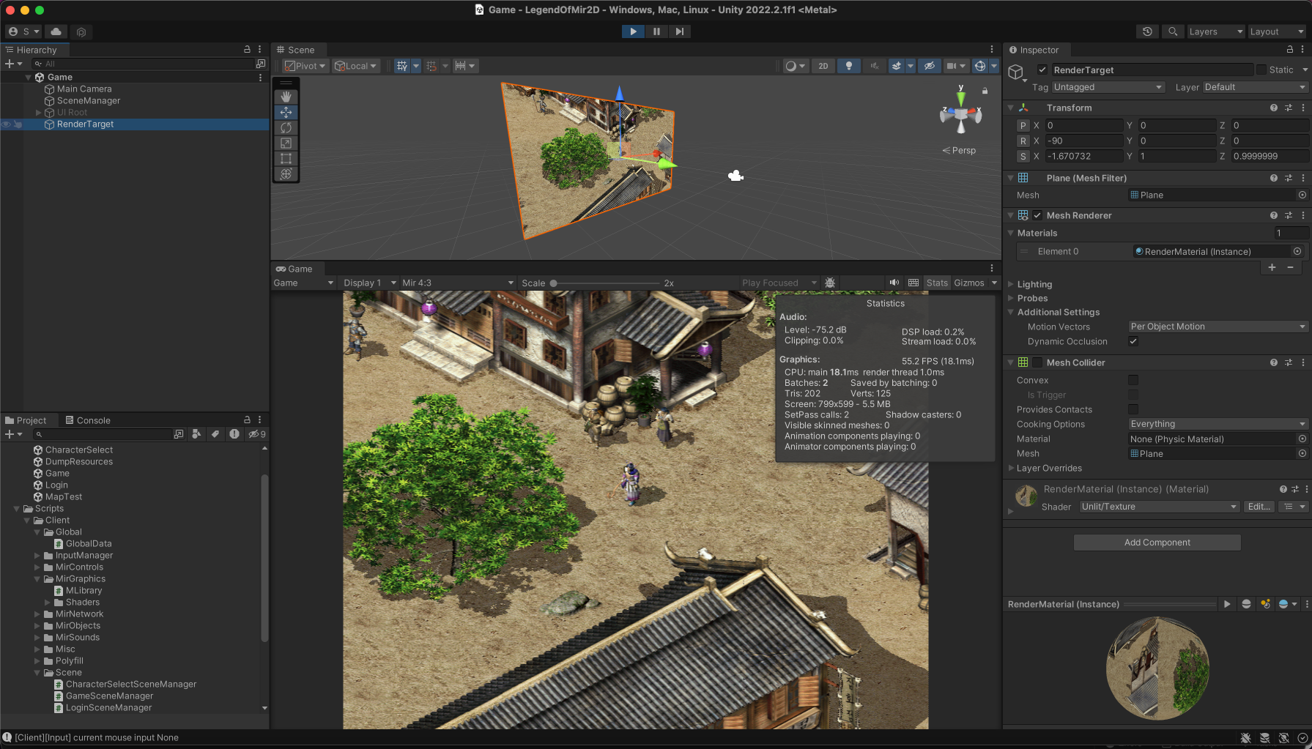
Task: Switch to the Scene tab
Action: point(298,50)
